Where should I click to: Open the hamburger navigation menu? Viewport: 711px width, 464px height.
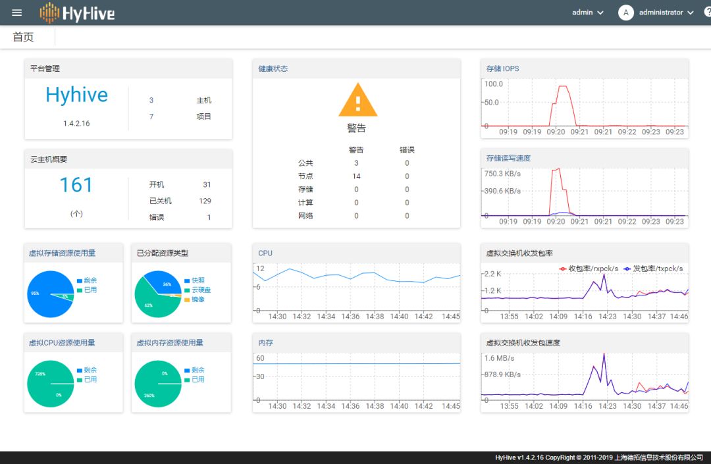point(16,13)
